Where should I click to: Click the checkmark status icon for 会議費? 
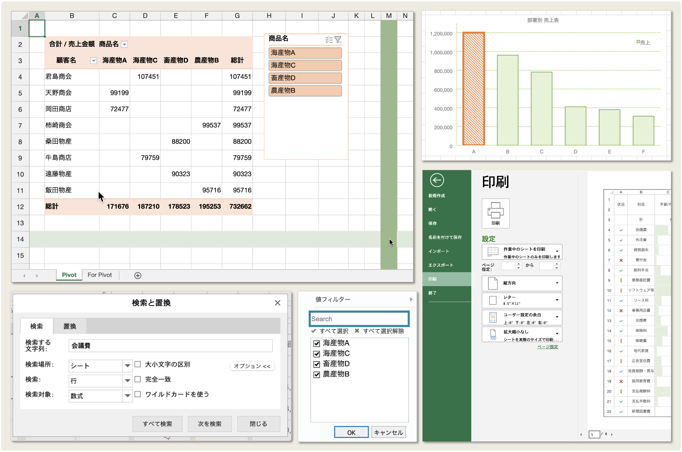click(x=621, y=230)
